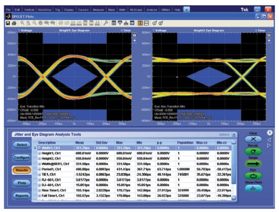Open the Measure menu

(98, 10)
